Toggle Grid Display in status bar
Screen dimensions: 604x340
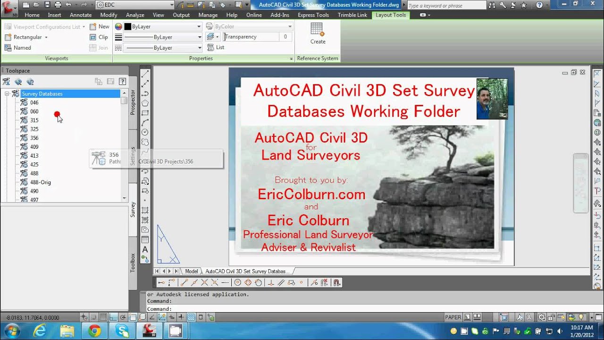pos(103,317)
